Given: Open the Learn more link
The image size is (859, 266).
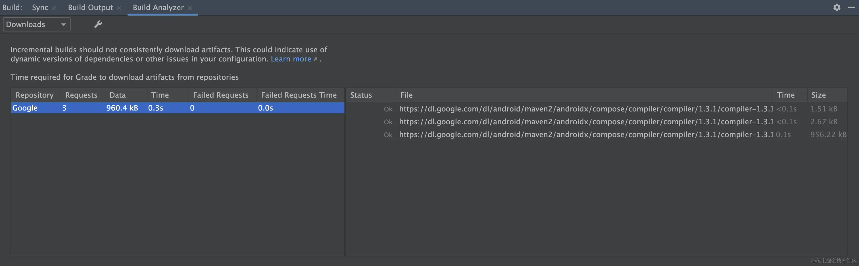Looking at the screenshot, I should pyautogui.click(x=291, y=59).
